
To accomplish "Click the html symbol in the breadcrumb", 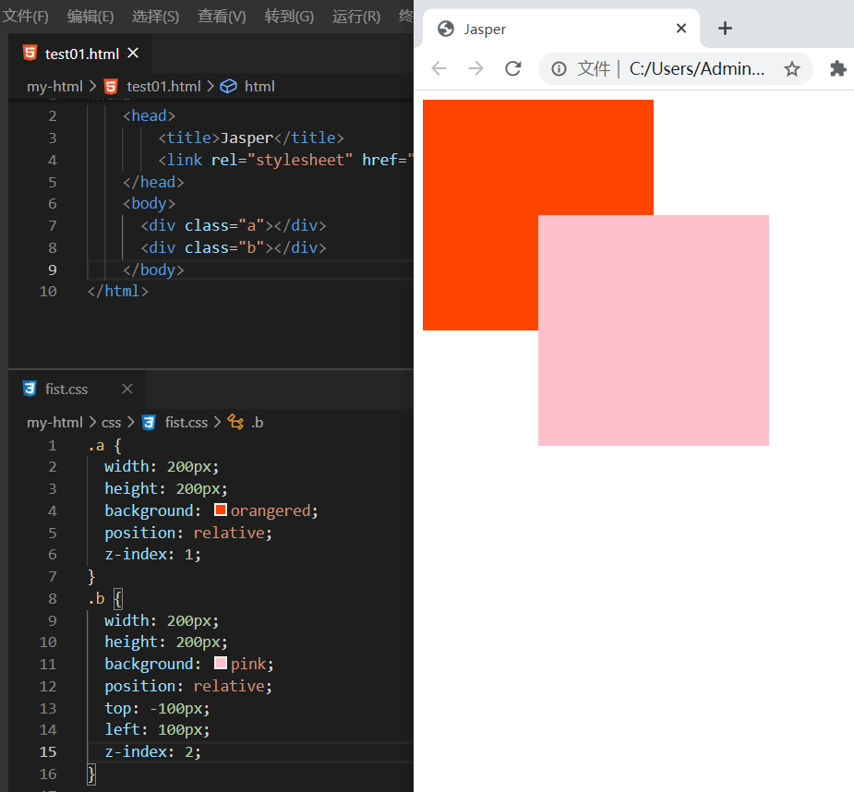I will coord(259,87).
